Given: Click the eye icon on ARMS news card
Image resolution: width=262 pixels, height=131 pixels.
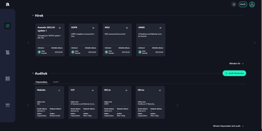Looking at the screenshot, I should click(160, 28).
